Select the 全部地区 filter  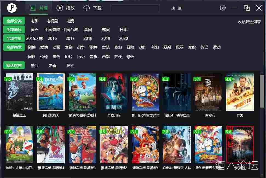[14, 30]
